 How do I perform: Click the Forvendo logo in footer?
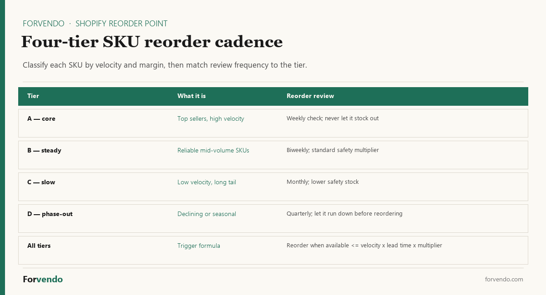pyautogui.click(x=43, y=280)
